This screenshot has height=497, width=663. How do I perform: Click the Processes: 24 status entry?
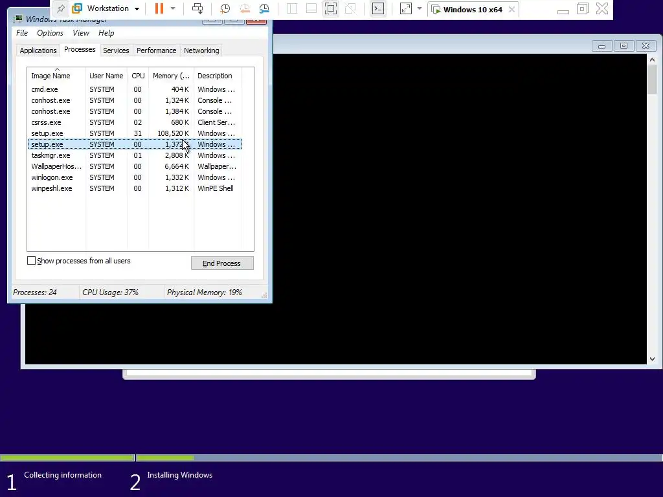35,293
